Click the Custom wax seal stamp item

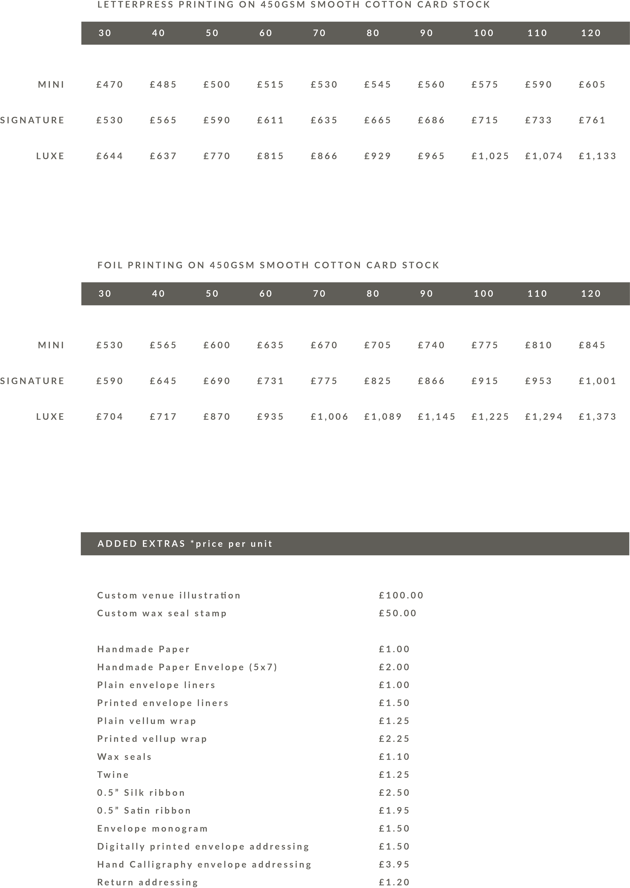(161, 613)
